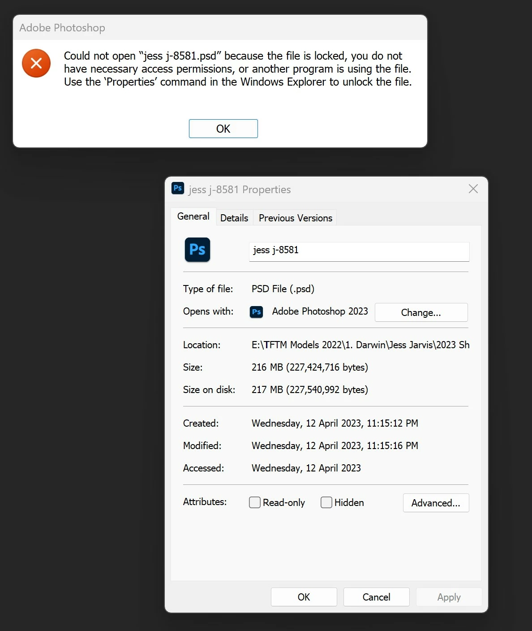Image resolution: width=532 pixels, height=631 pixels.
Task: Close the jess j-8581 Properties window
Action: pyautogui.click(x=473, y=189)
